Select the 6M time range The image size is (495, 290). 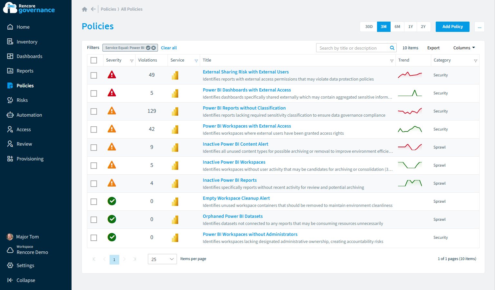[397, 27]
